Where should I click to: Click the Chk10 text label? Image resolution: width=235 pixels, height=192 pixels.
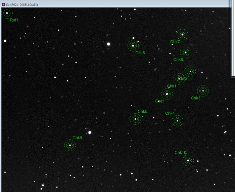tap(180, 153)
